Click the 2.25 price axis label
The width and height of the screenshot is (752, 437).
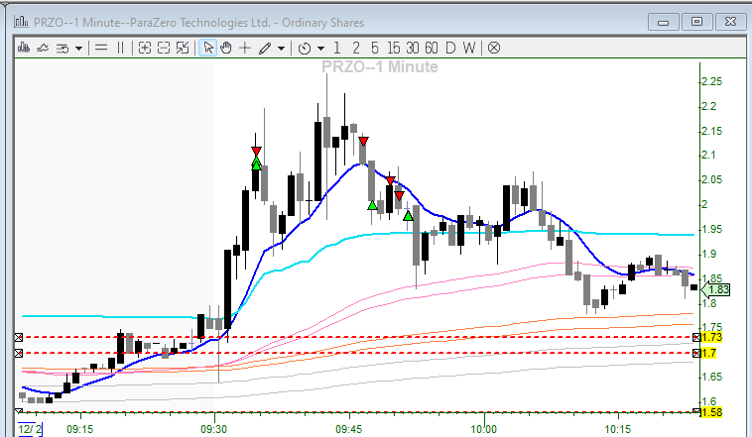(x=711, y=81)
